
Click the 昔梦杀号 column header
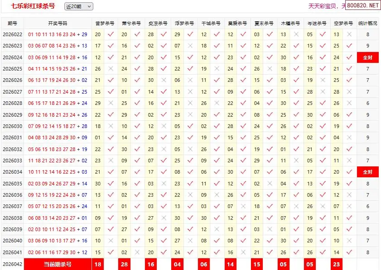[105, 23]
